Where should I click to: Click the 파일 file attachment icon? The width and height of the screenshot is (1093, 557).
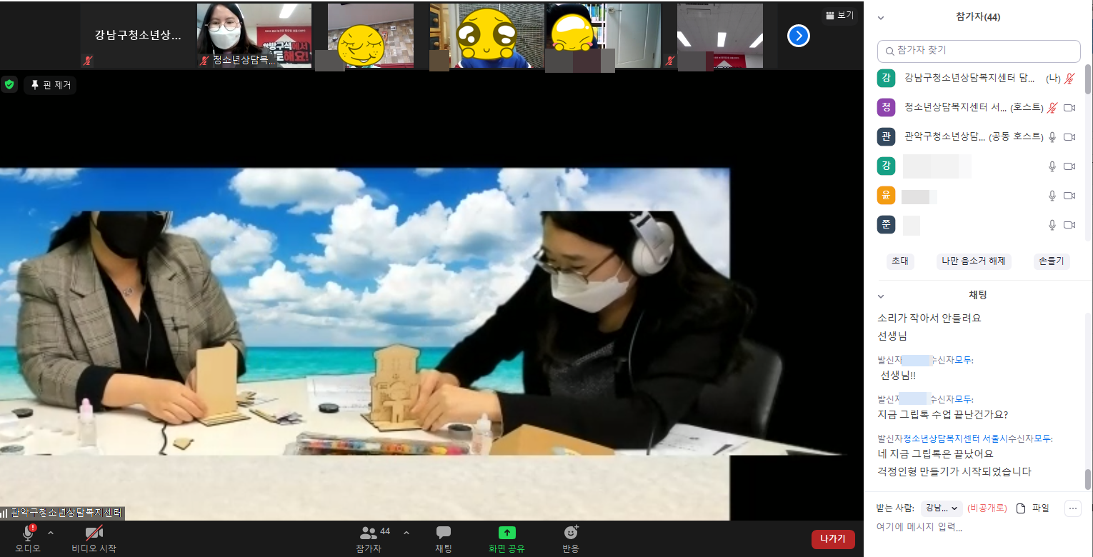click(x=1021, y=508)
